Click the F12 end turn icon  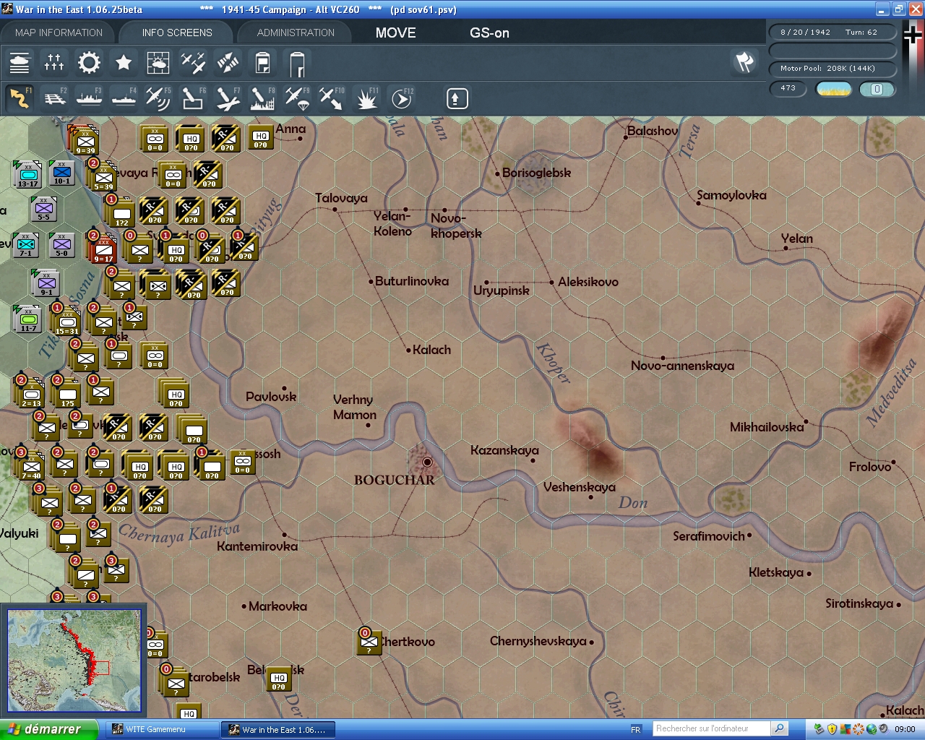pos(401,98)
